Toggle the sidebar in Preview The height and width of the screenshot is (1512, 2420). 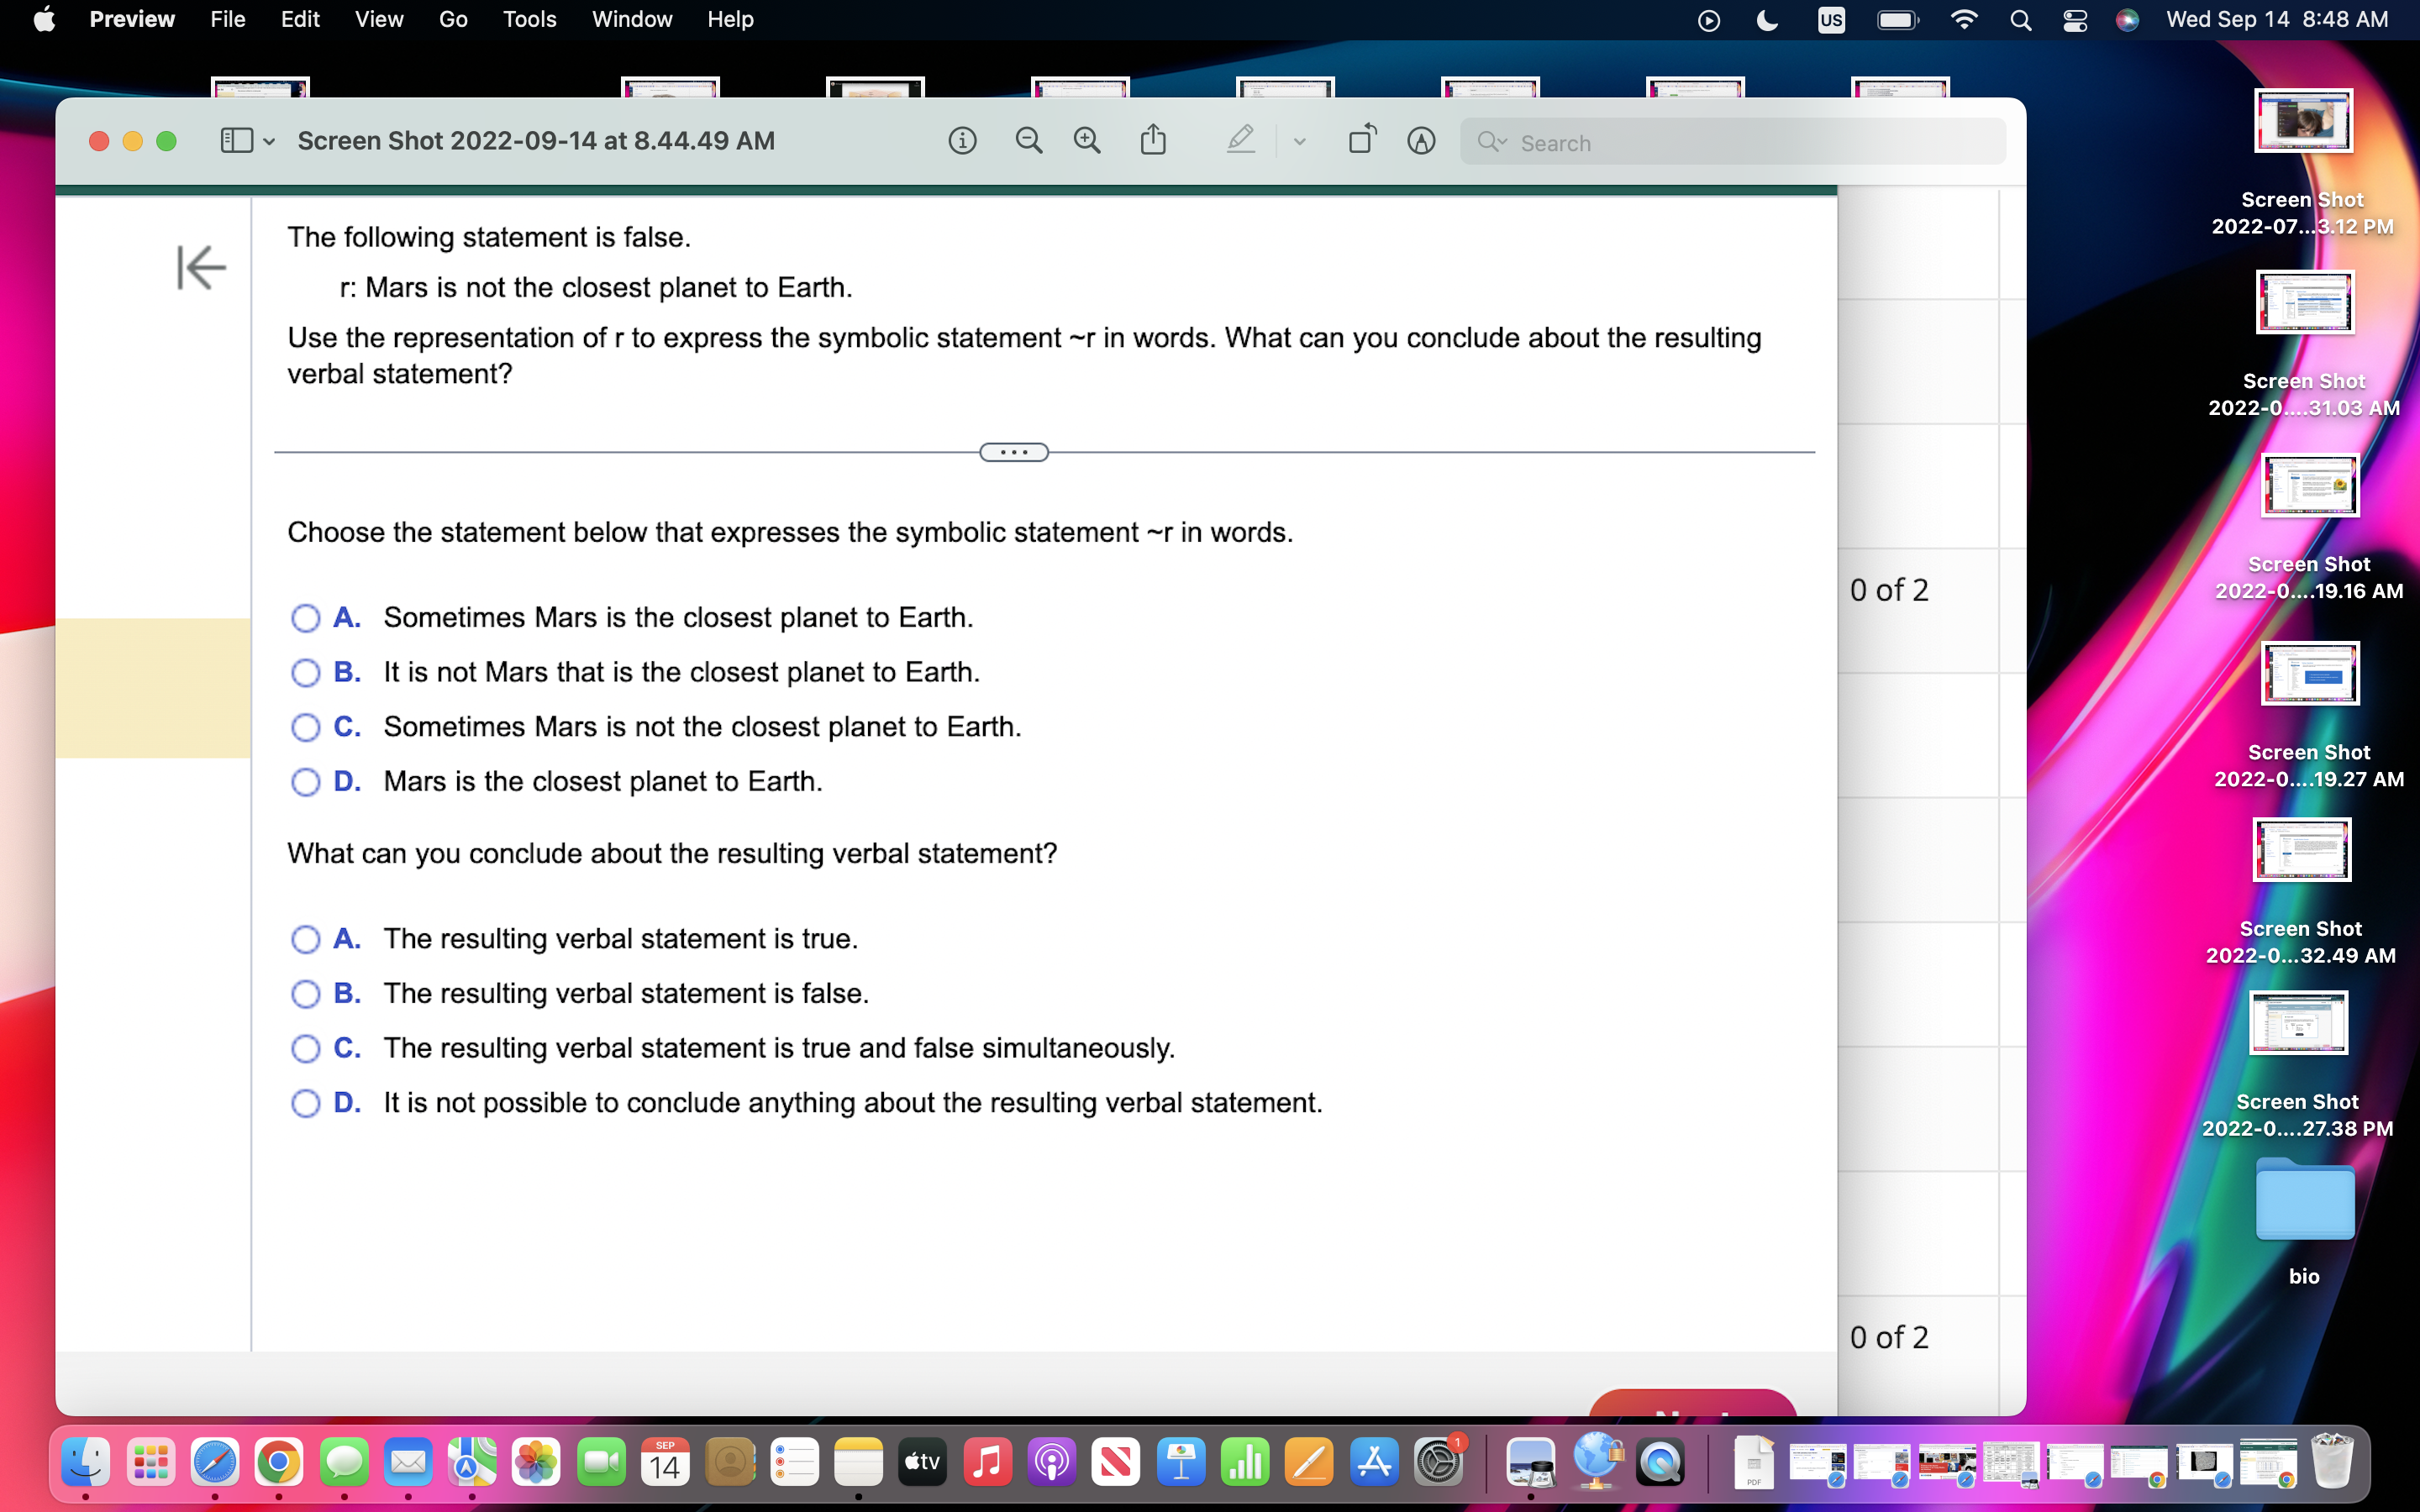pyautogui.click(x=237, y=140)
